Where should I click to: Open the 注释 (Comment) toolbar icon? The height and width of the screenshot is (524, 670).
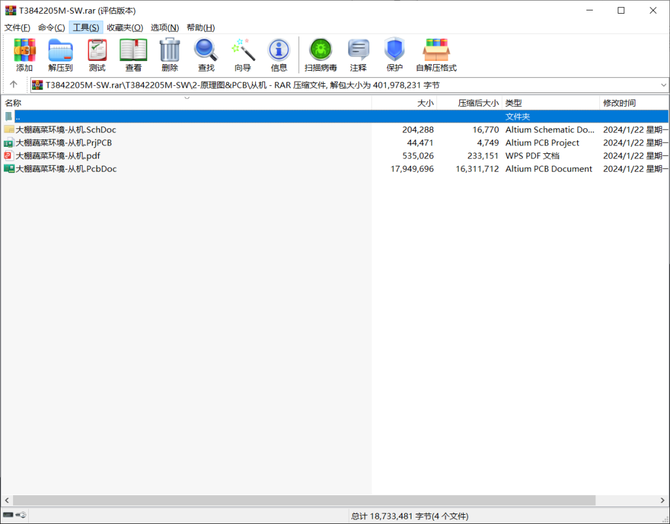pyautogui.click(x=358, y=54)
